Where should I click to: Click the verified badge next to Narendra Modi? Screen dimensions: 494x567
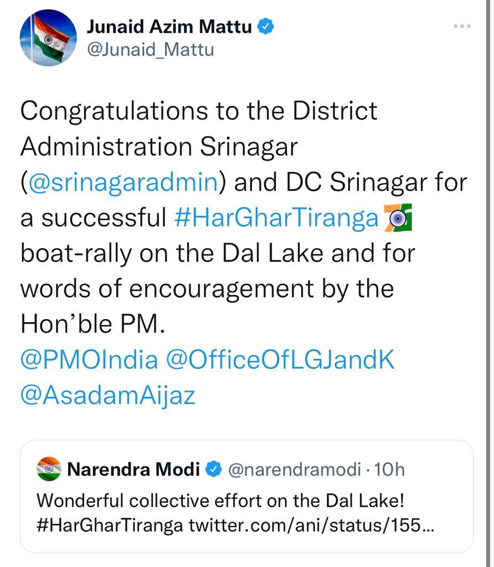[x=213, y=470]
